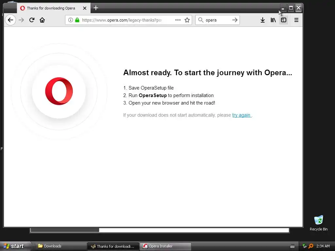
Task: Open the Firefox hamburger menu
Action: pyautogui.click(x=296, y=20)
